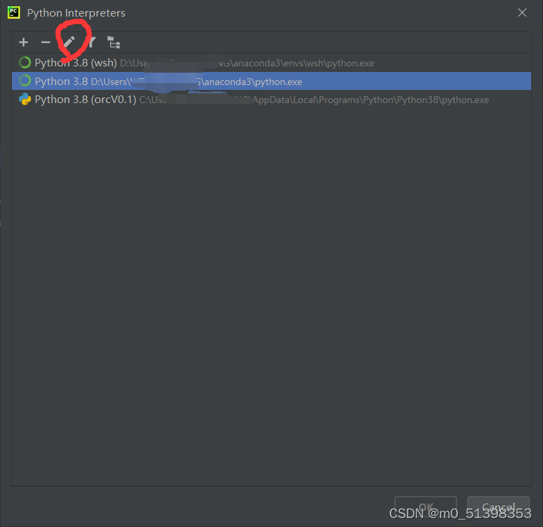Select the highlighted Python 3.8 entry
543x527 pixels.
[271, 81]
